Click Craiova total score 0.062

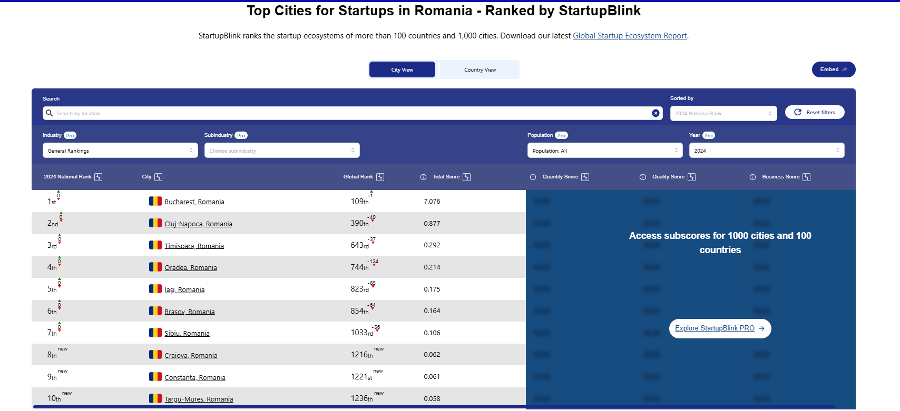click(432, 355)
